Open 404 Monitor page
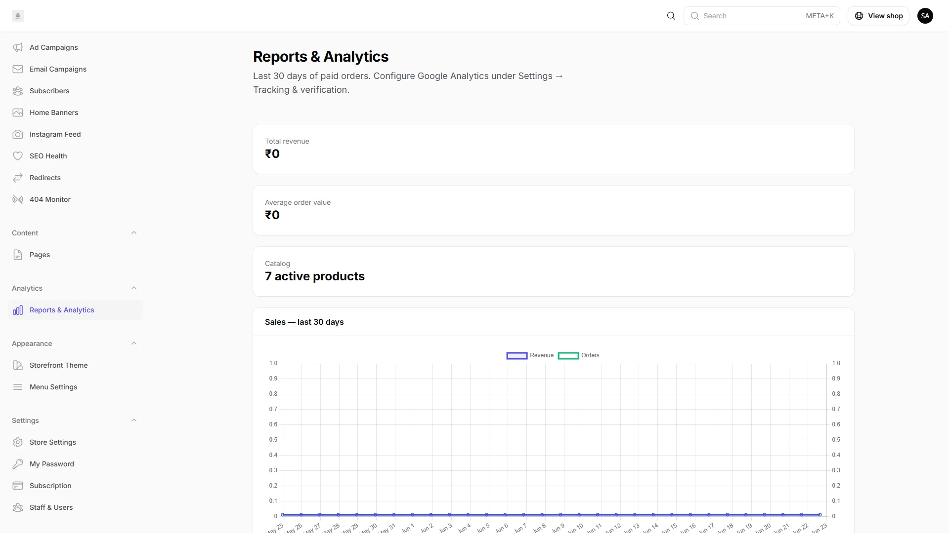Screen dimensions: 949x533 [75, 199]
